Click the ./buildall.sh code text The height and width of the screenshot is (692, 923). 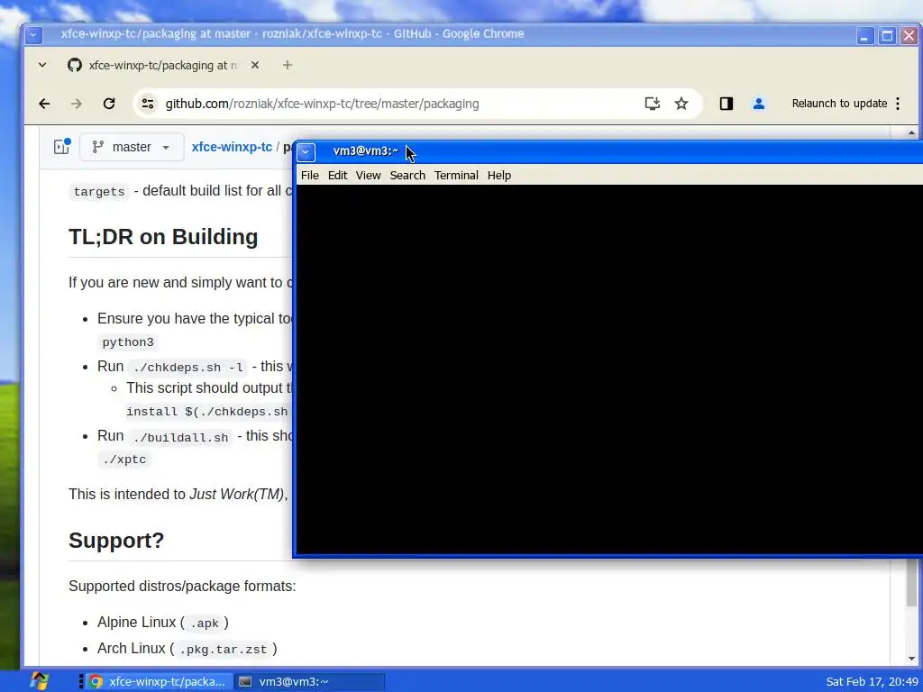180,437
